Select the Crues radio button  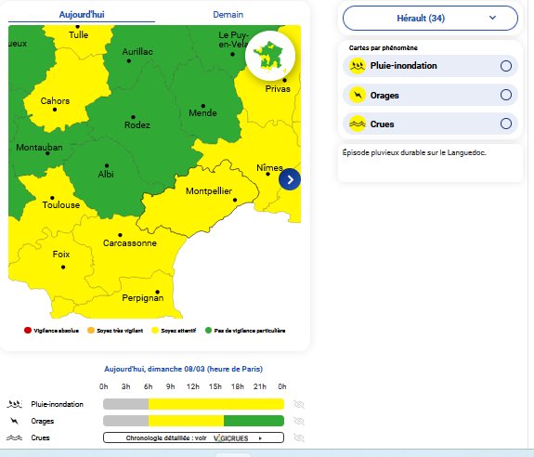point(506,124)
